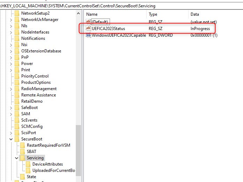Select the UploadedForCurrentBo subkey

[x=53, y=170]
